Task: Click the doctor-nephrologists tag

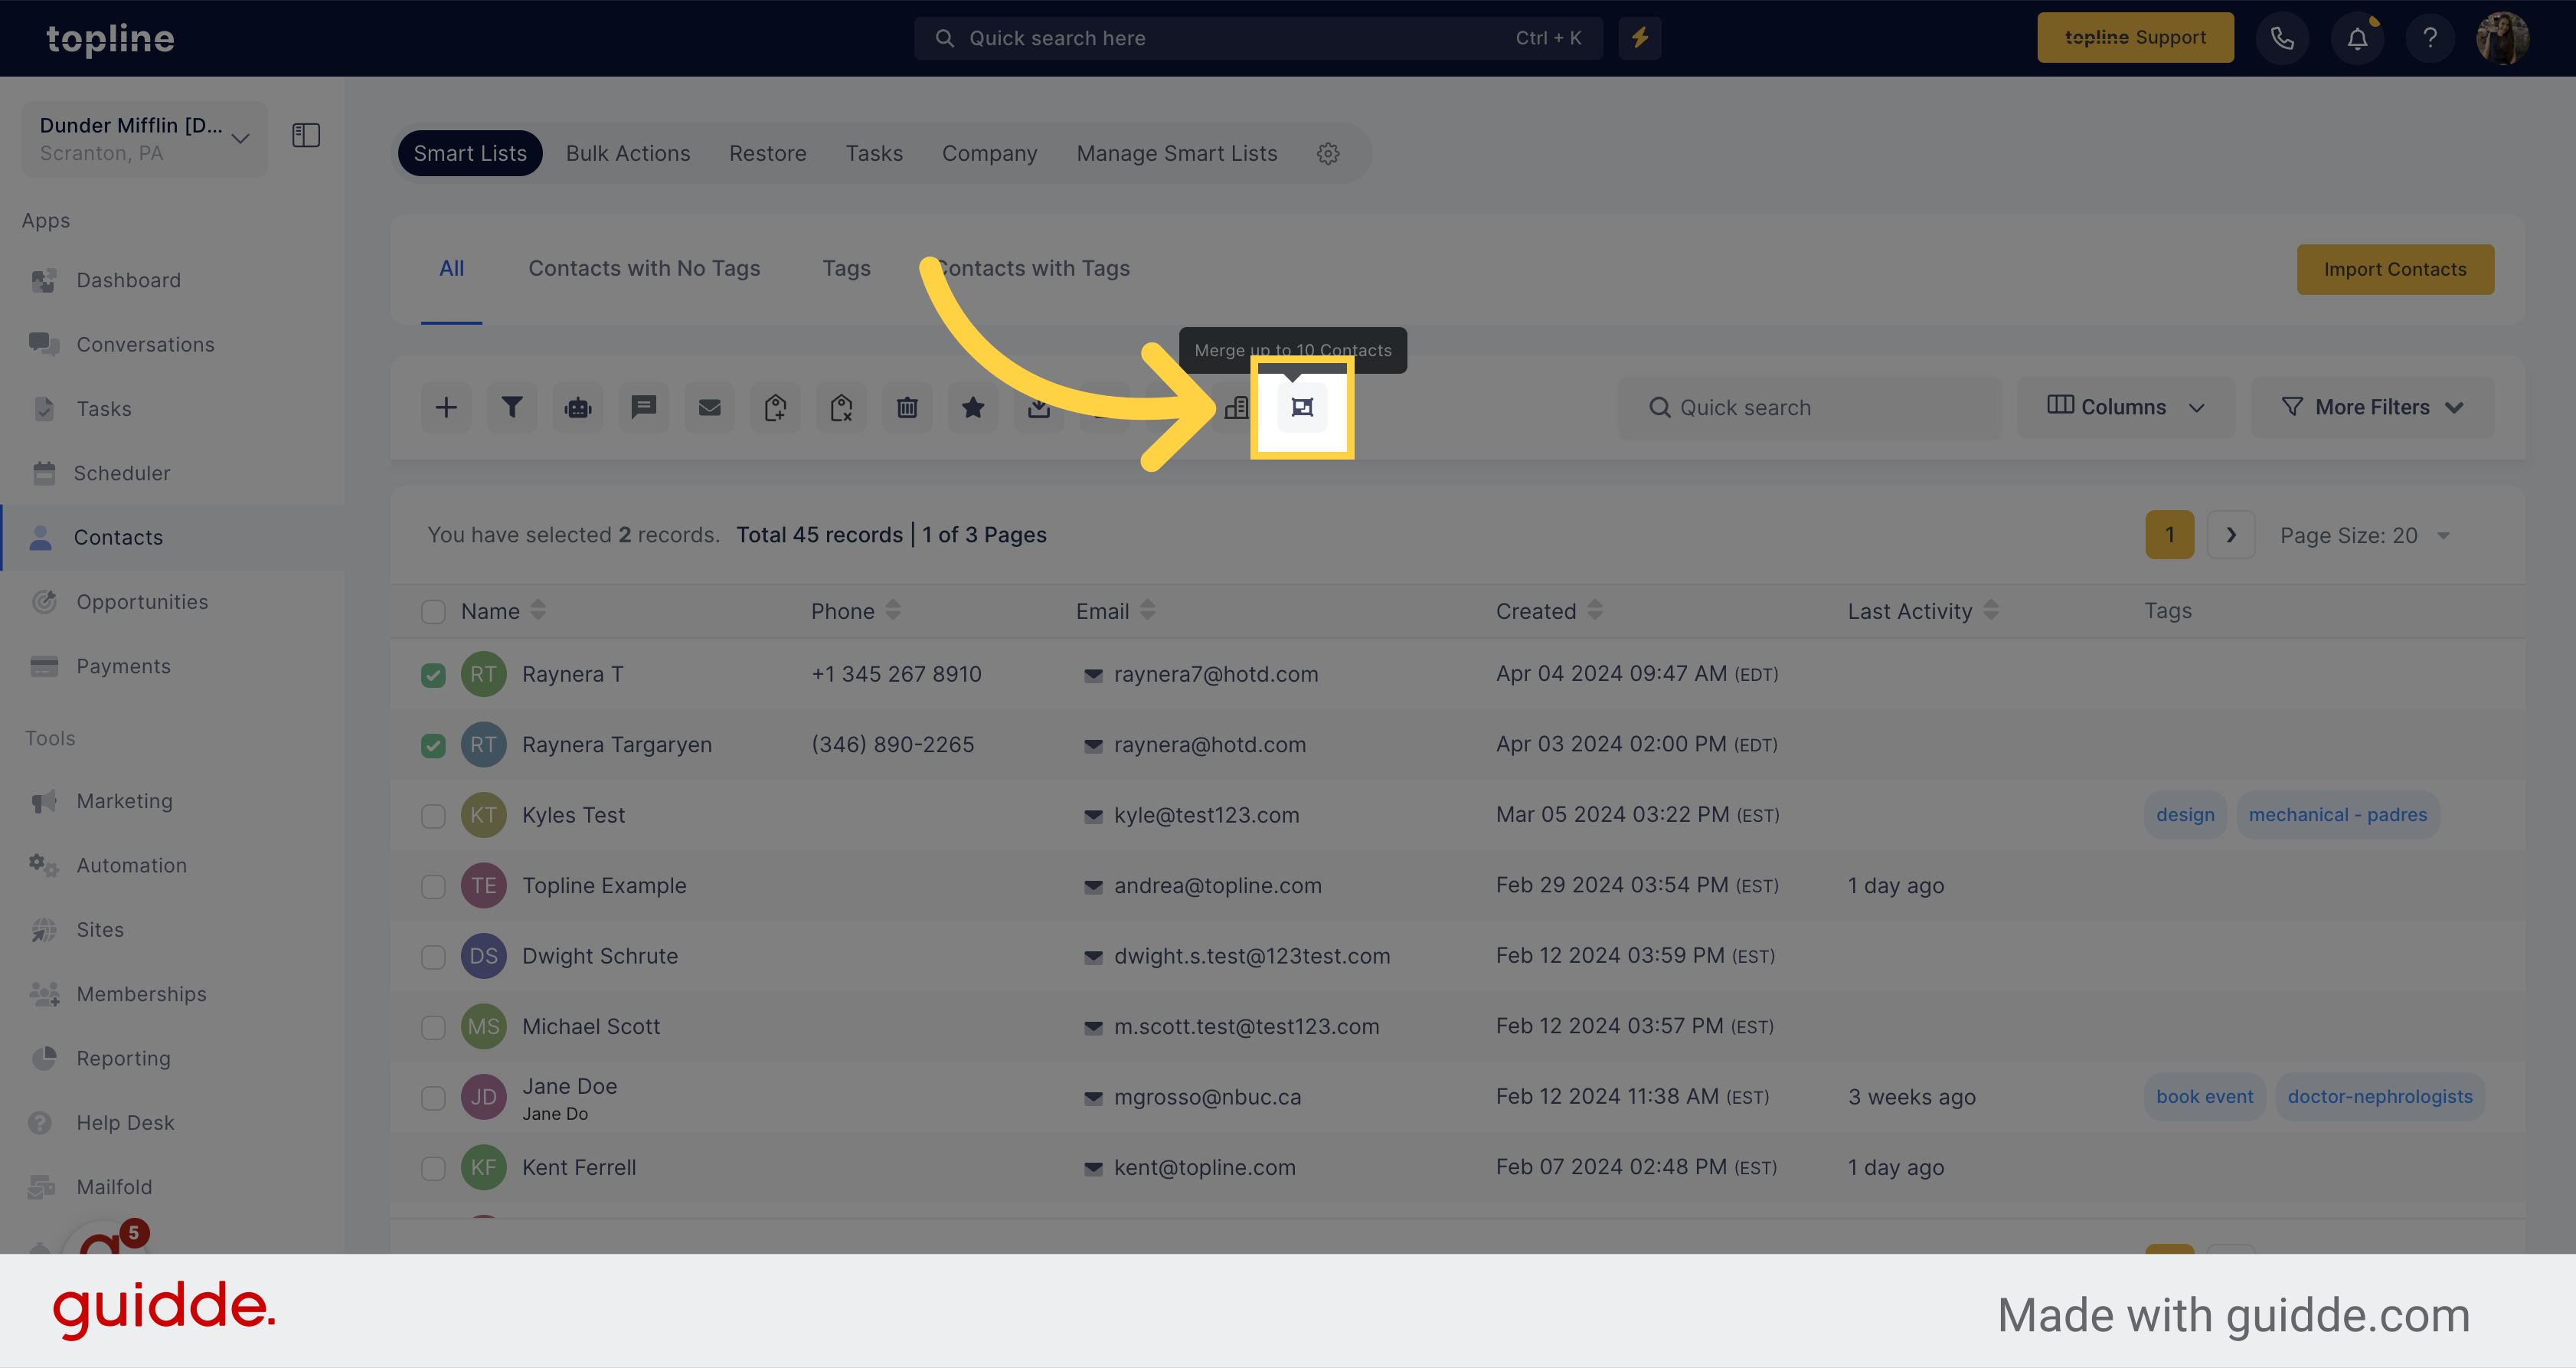Action: pos(2380,1097)
